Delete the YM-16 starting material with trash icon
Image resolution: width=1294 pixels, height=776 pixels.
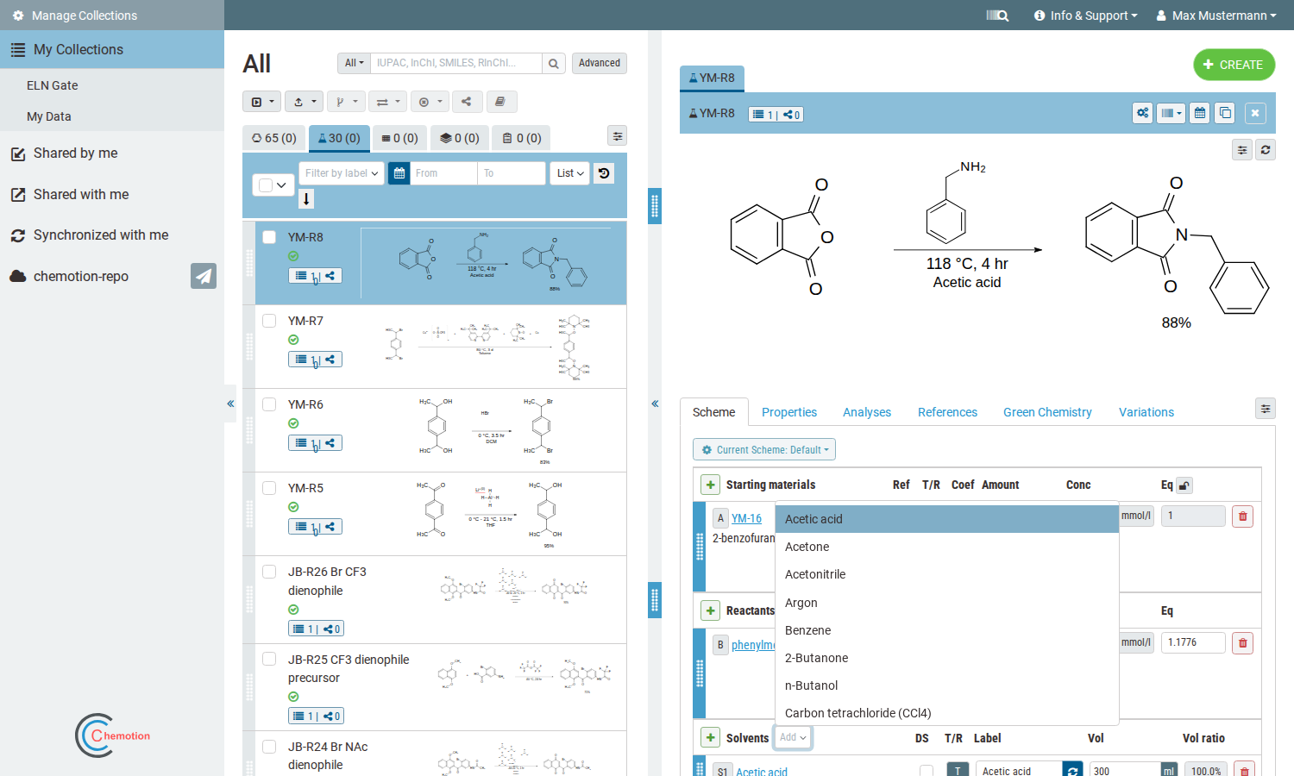[x=1242, y=516]
